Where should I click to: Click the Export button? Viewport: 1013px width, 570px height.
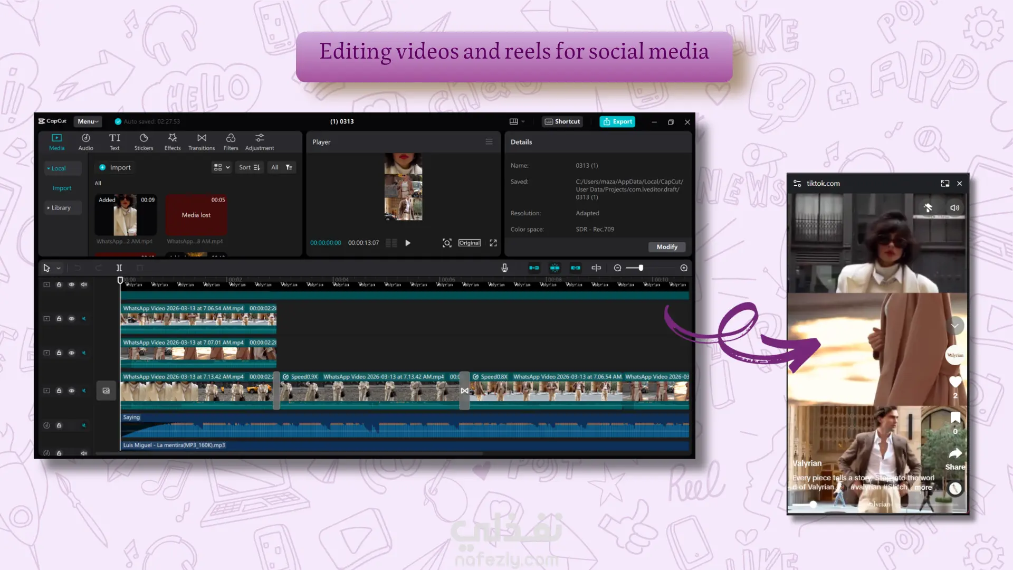pos(617,121)
